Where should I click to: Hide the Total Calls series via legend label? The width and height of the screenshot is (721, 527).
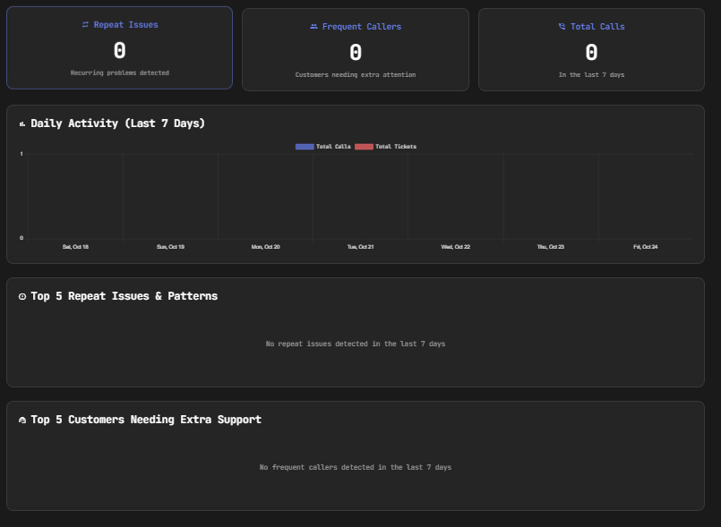pyautogui.click(x=333, y=146)
